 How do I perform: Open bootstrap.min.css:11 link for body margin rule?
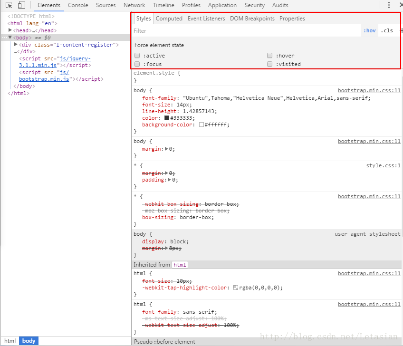tap(369, 141)
